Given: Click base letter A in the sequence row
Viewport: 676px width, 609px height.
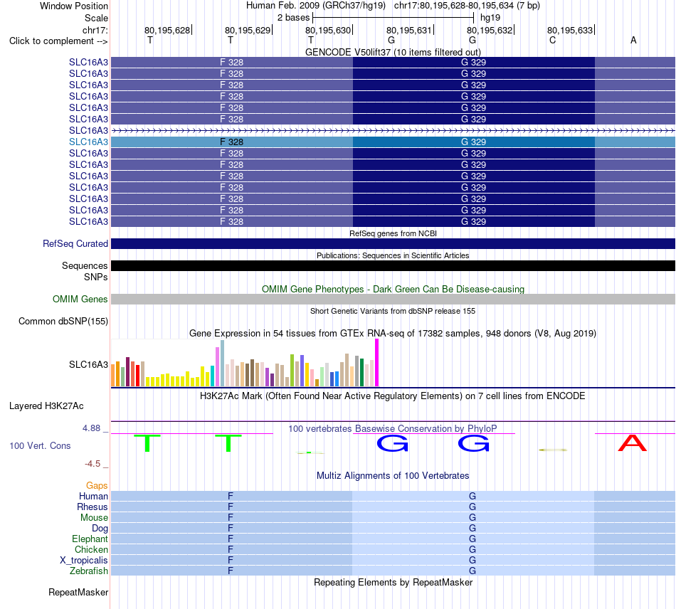Looking at the screenshot, I should click(633, 40).
